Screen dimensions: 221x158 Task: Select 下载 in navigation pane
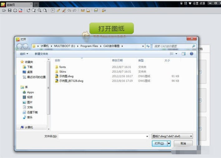click(27, 67)
